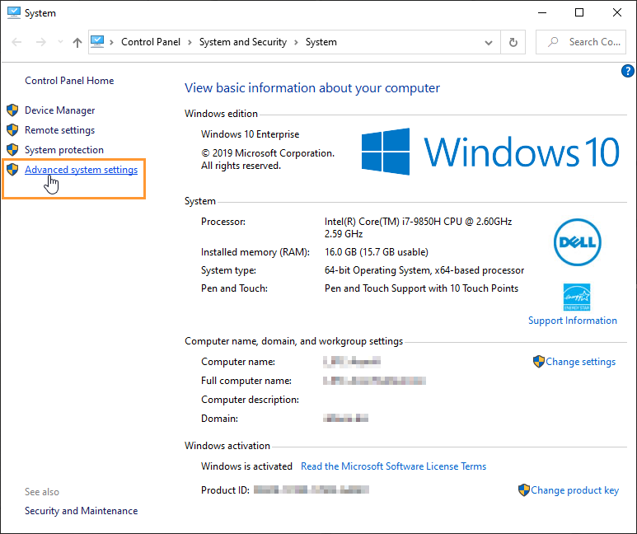This screenshot has height=534, width=637.
Task: Click the Dell logo
Action: click(577, 242)
